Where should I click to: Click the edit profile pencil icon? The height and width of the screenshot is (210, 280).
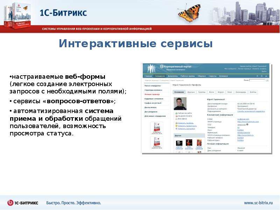pyautogui.click(x=176, y=123)
